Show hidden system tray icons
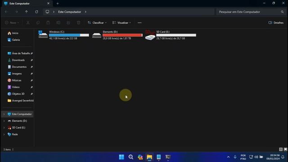Viewport: 288px width, 162px height. (228, 157)
